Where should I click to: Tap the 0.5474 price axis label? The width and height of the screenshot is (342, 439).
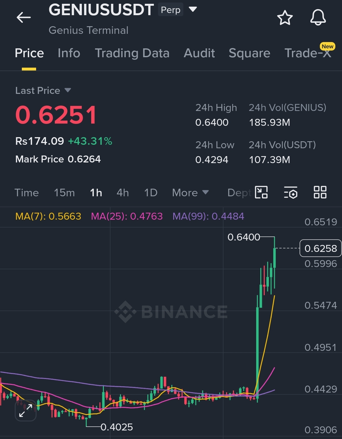pyautogui.click(x=320, y=305)
